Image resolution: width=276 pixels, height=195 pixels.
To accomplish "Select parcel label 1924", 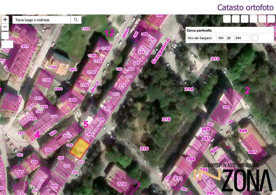I will pyautogui.click(x=32, y=119).
